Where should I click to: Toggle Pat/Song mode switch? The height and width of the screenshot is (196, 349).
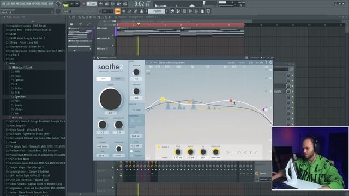[x=66, y=4]
